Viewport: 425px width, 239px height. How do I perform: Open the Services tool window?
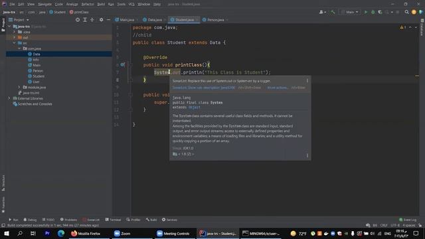pyautogui.click(x=170, y=220)
